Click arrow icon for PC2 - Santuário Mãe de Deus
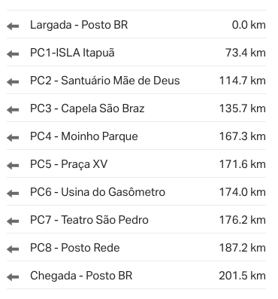The width and height of the screenshot is (278, 299). pos(13,81)
